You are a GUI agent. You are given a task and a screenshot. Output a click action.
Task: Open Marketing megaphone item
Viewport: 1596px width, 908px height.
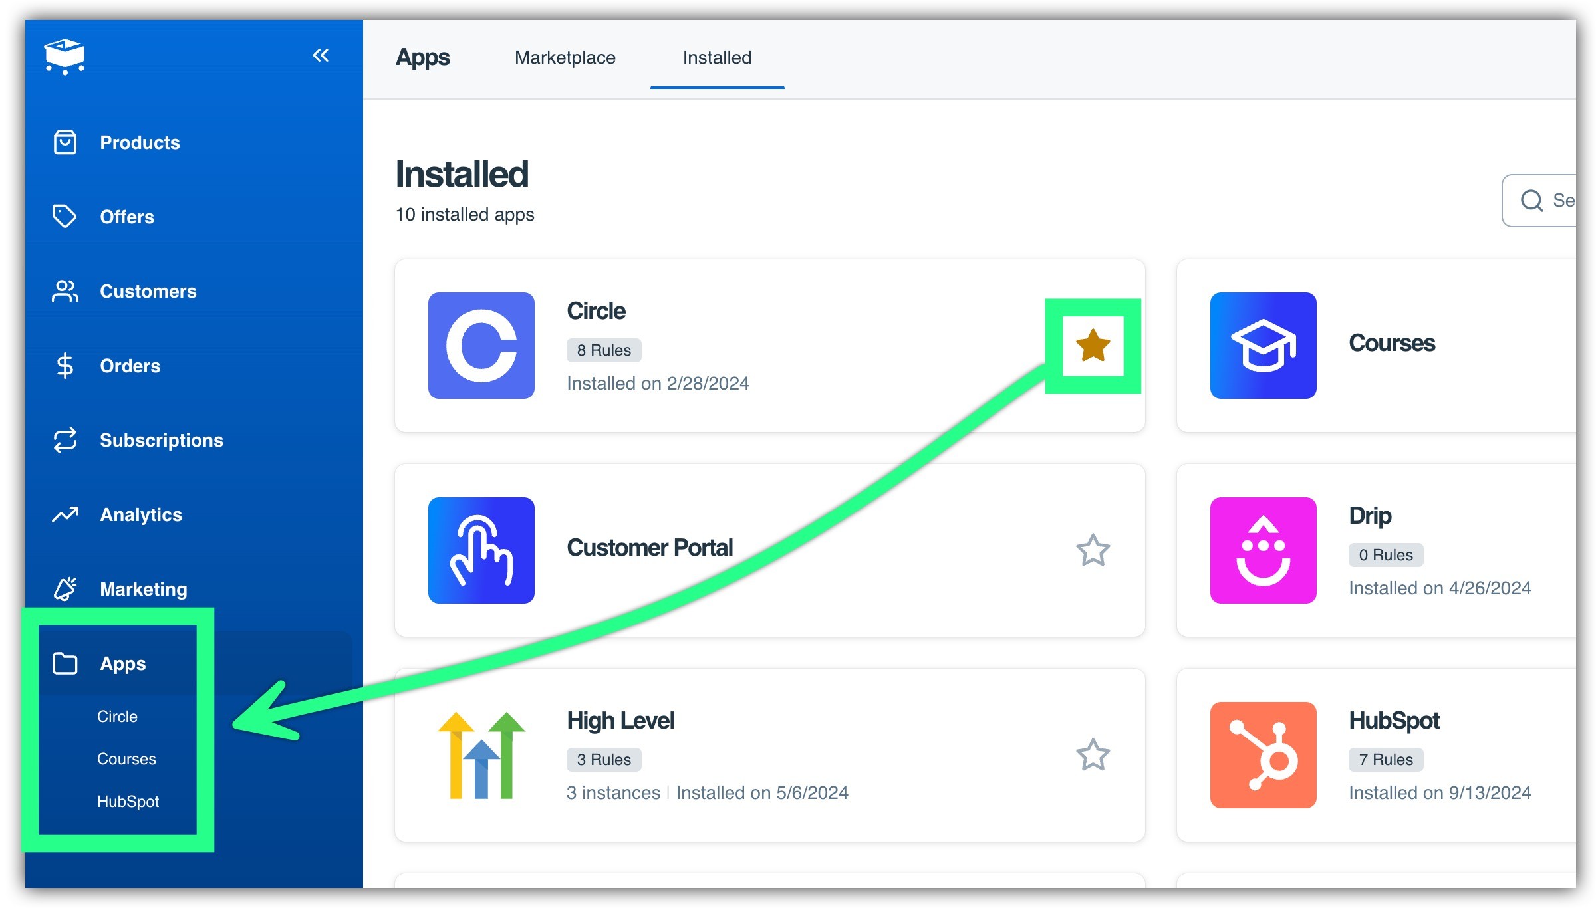66,589
